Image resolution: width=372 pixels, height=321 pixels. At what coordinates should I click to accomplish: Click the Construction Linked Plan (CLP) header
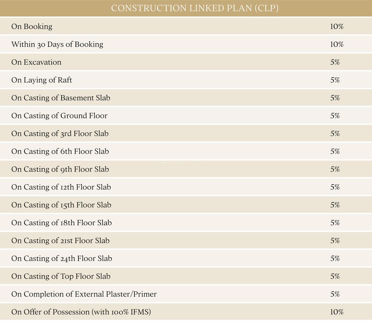(194, 8)
